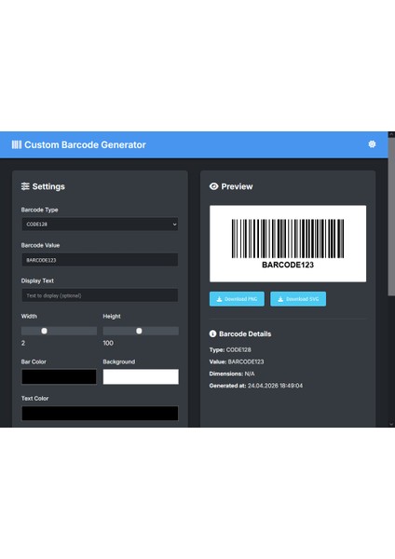Screen dimensions: 395x559
Task: Click download arrow icon on PNG button
Action: [219, 299]
